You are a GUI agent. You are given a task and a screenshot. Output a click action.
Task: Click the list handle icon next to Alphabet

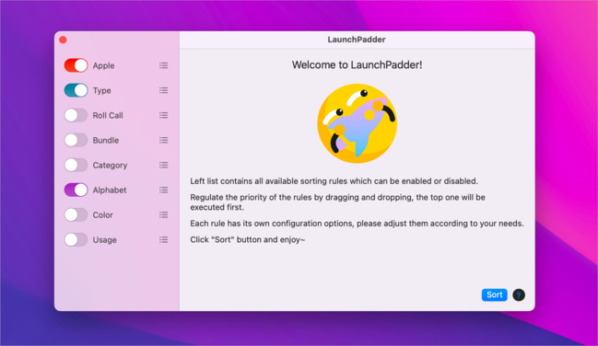click(164, 190)
